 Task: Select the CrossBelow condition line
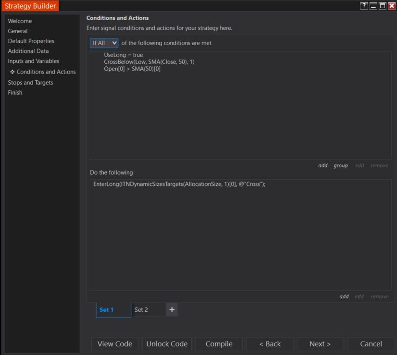149,62
